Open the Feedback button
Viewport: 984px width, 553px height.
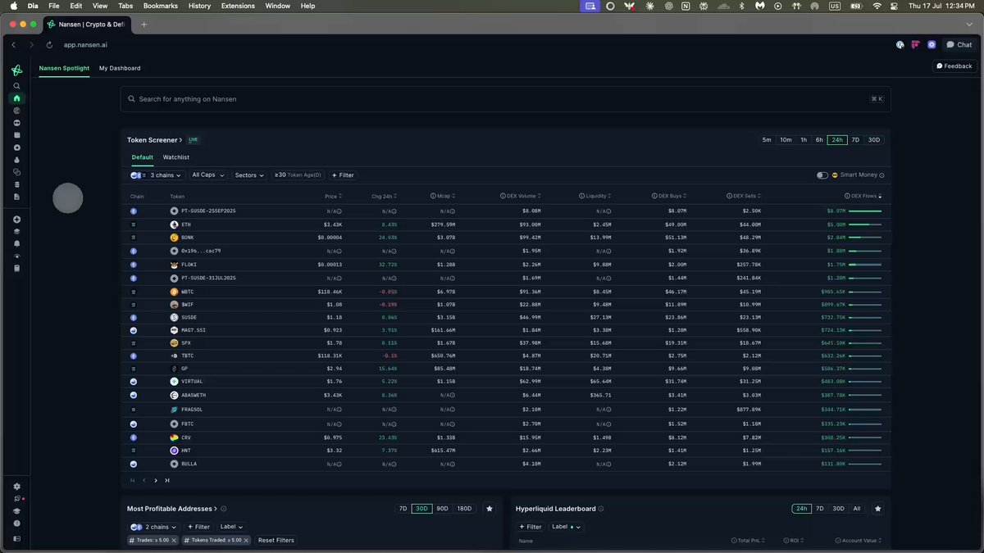click(954, 66)
